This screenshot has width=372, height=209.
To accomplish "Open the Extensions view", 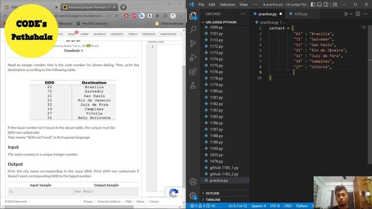I will click(193, 71).
